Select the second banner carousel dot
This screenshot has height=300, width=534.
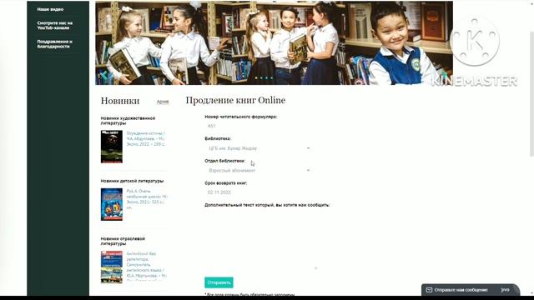pos(261,77)
